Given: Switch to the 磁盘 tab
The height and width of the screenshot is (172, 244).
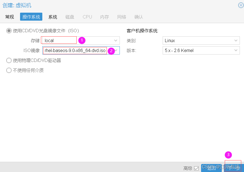Looking at the screenshot, I should 70,17.
